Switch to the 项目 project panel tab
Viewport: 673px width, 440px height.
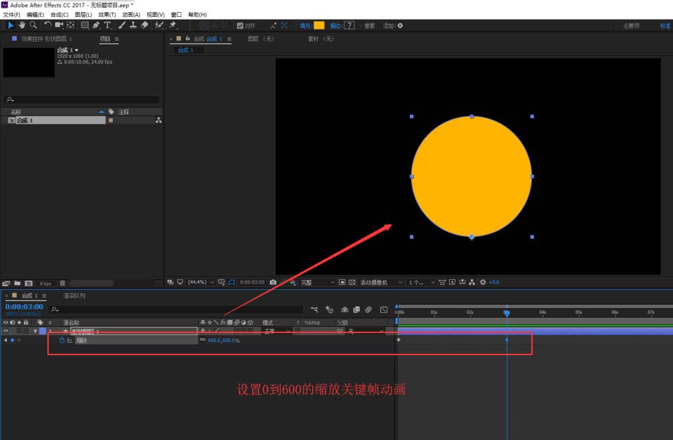pos(105,38)
